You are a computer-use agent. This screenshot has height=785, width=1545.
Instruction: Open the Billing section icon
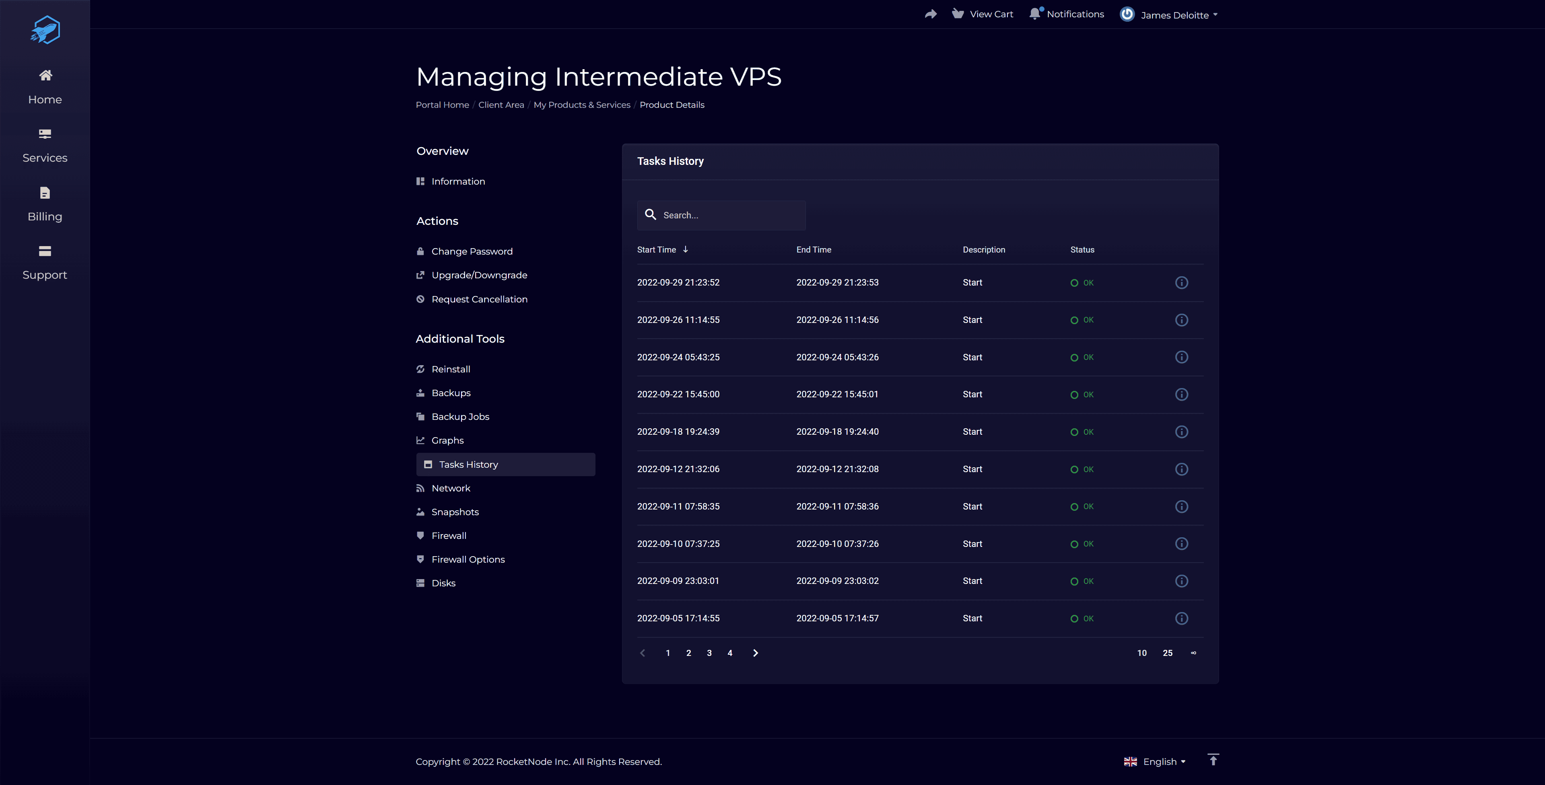(45, 193)
